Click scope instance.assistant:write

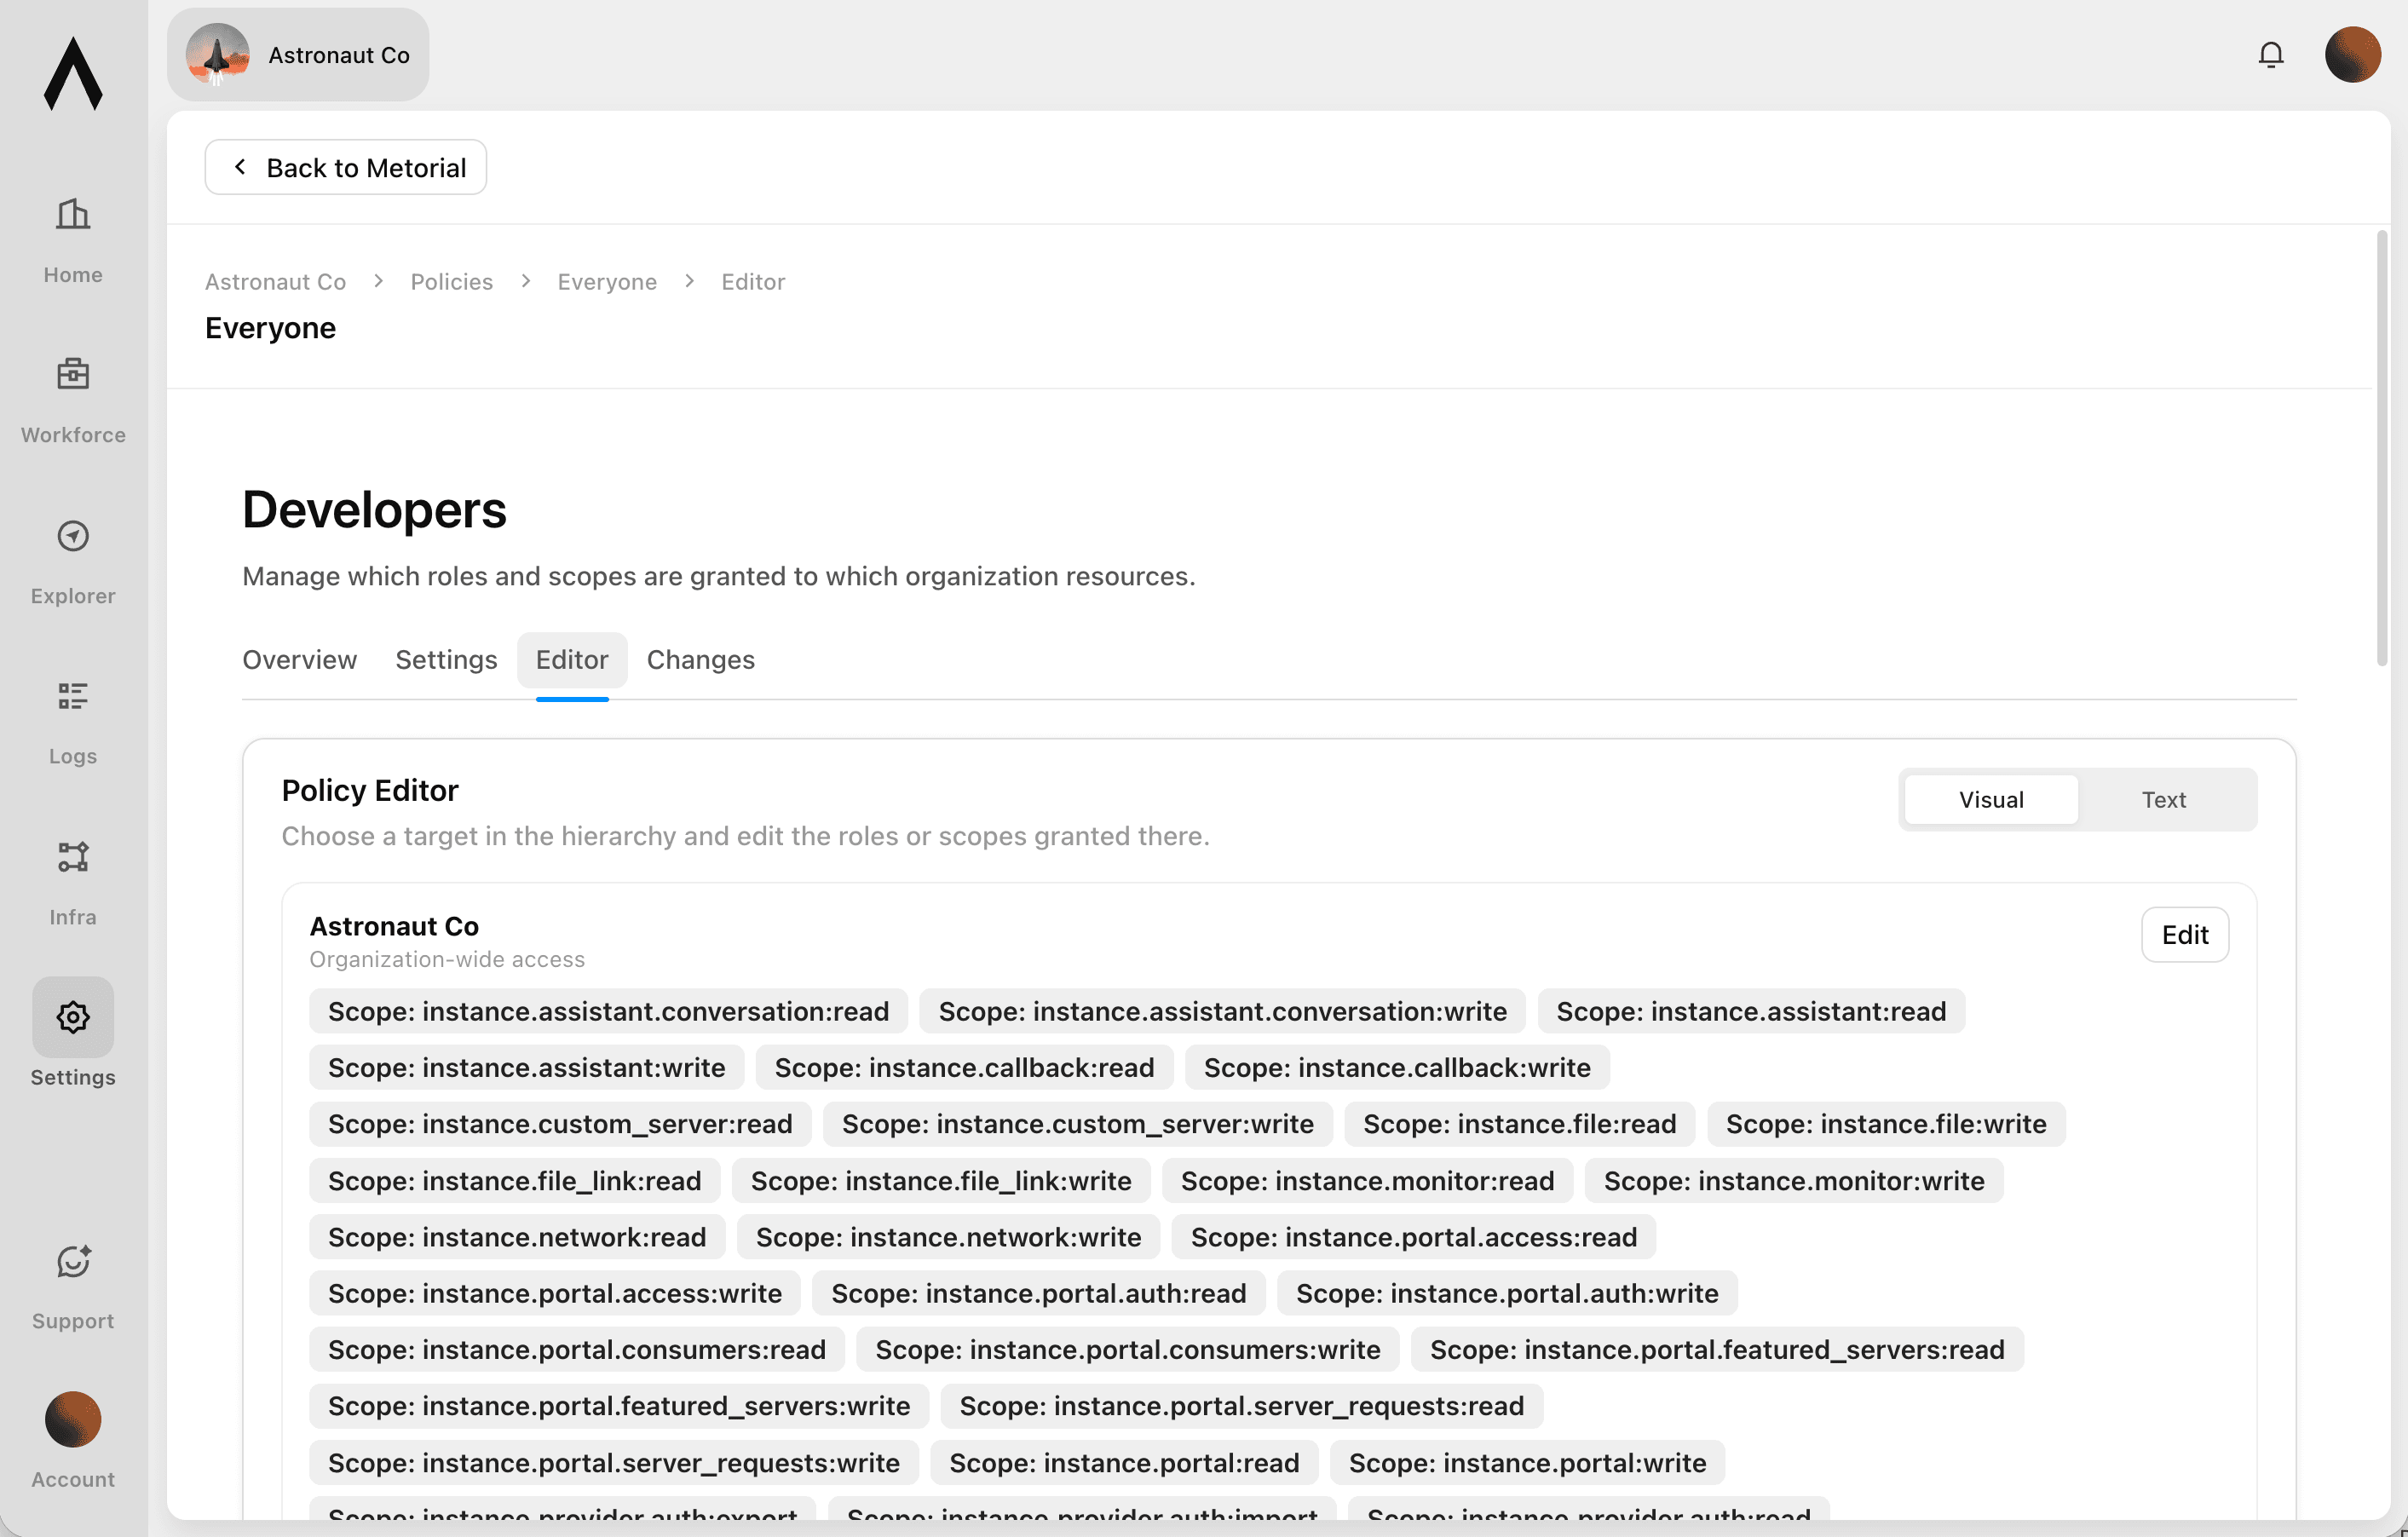tap(526, 1067)
